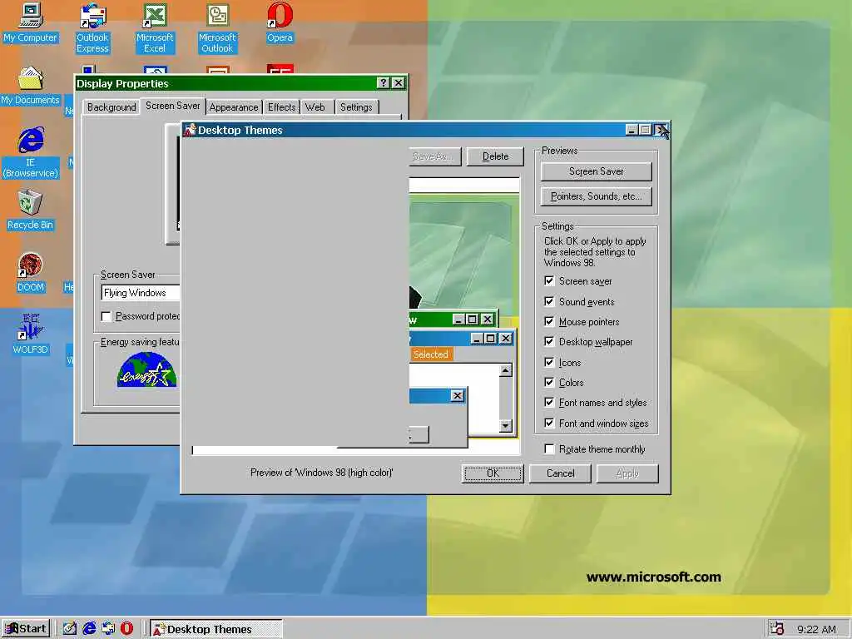Click the Show Desktop quick launch icon
The image size is (852, 639).
tap(70, 629)
